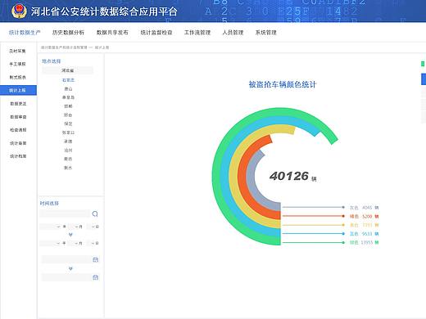
Task: Click the double-chevron between the year-month-day rows
Action: coord(70,235)
